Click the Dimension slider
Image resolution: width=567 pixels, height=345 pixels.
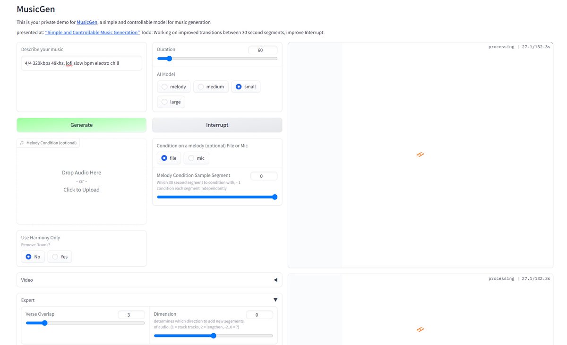pos(213,336)
